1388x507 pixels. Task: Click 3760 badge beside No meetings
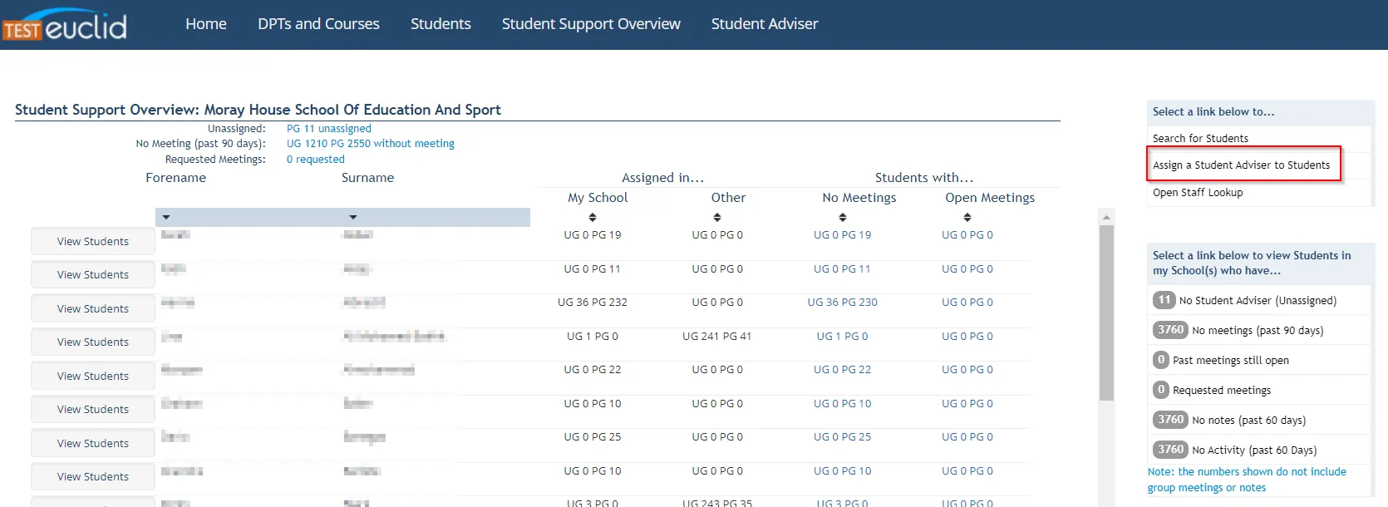[x=1170, y=330]
